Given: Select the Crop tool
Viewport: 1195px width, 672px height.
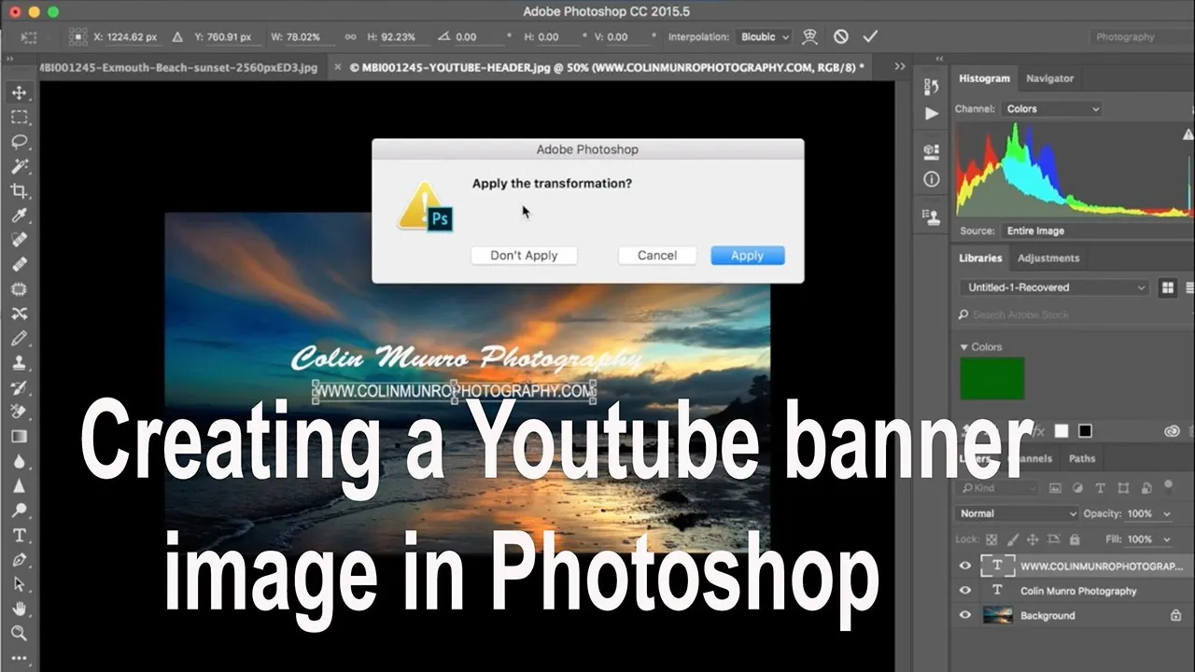Looking at the screenshot, I should 19,191.
